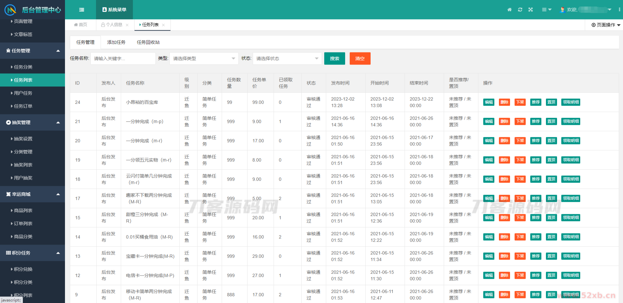The height and width of the screenshot is (303, 623).
Task: Open the 请选择状态 status dropdown
Action: 287,59
